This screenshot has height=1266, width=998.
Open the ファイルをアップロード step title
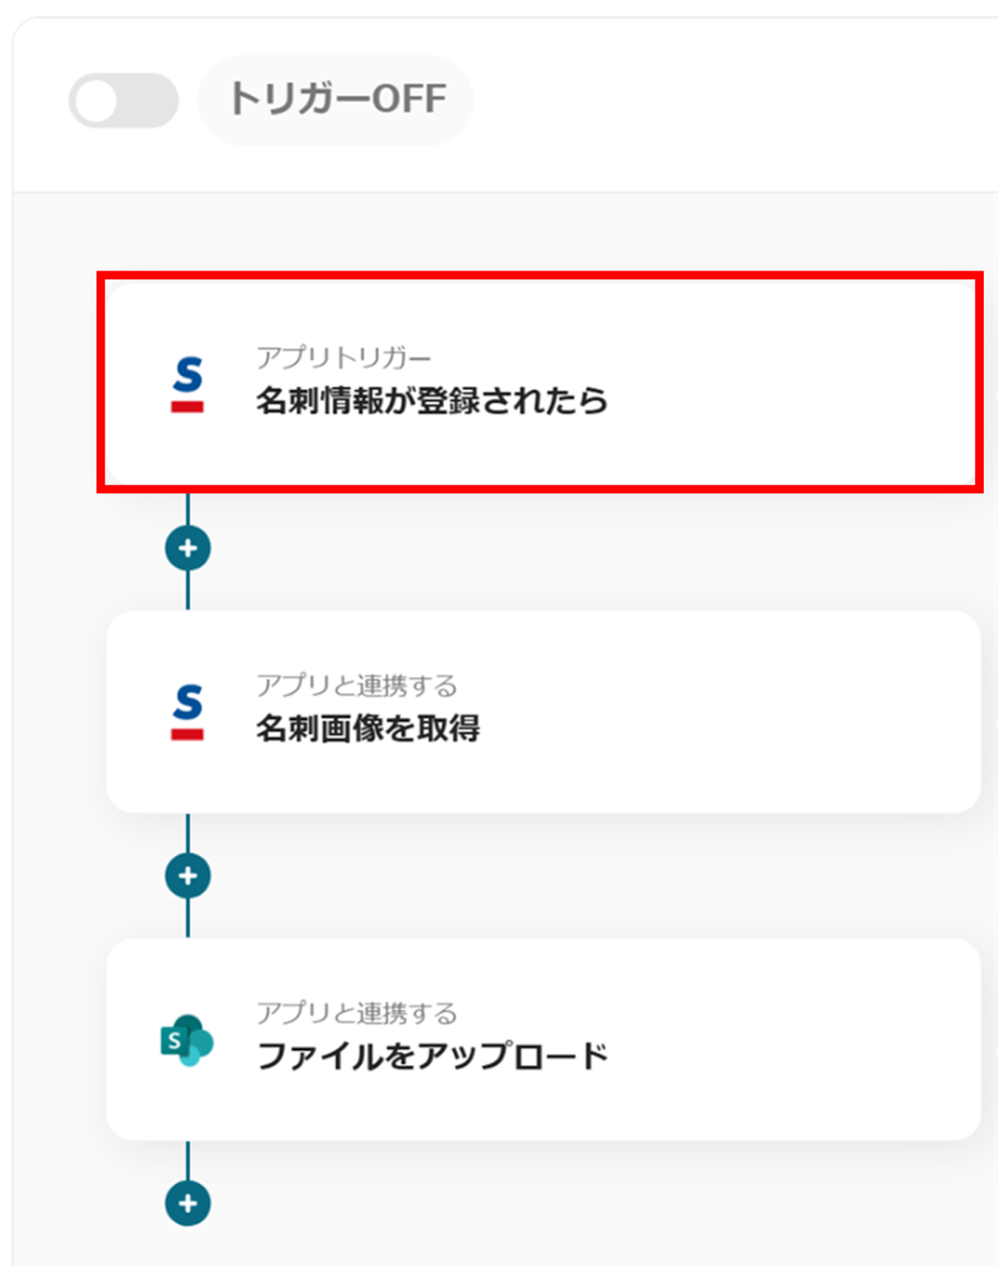pyautogui.click(x=432, y=1056)
